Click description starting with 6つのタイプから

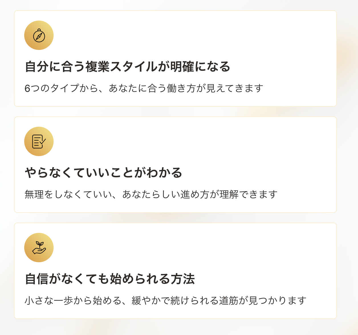pos(144,88)
